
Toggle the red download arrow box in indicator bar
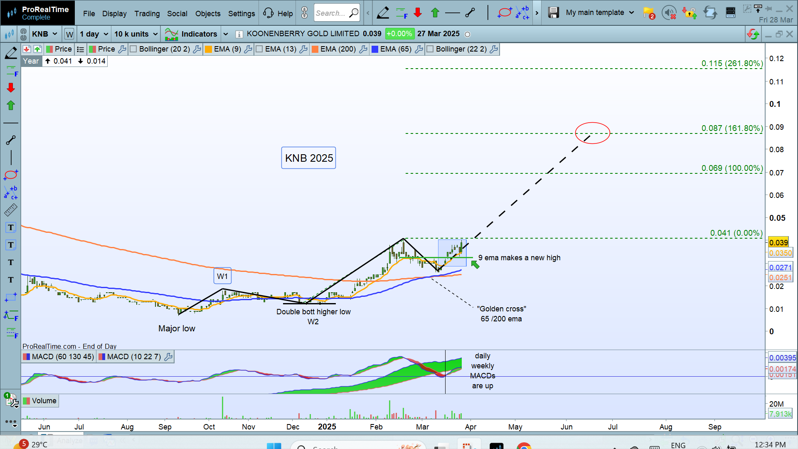pyautogui.click(x=27, y=49)
